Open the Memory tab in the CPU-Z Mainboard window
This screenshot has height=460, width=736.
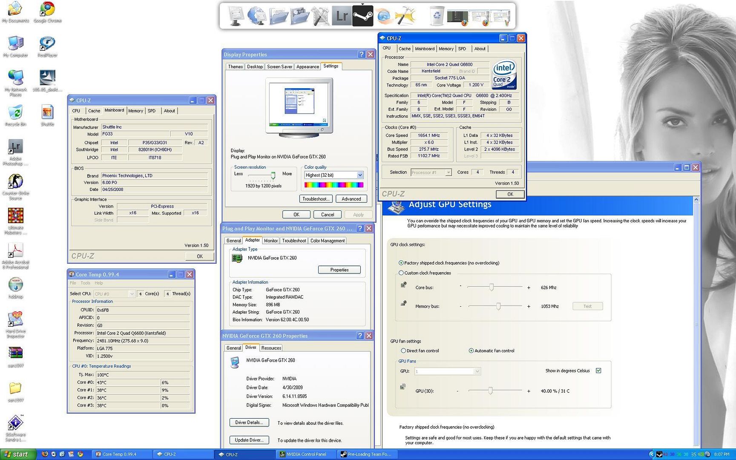[135, 111]
